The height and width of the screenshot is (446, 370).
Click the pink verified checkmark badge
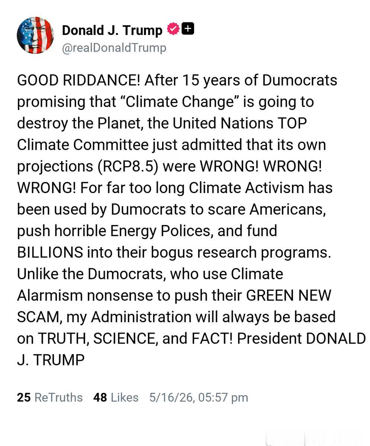tap(173, 28)
